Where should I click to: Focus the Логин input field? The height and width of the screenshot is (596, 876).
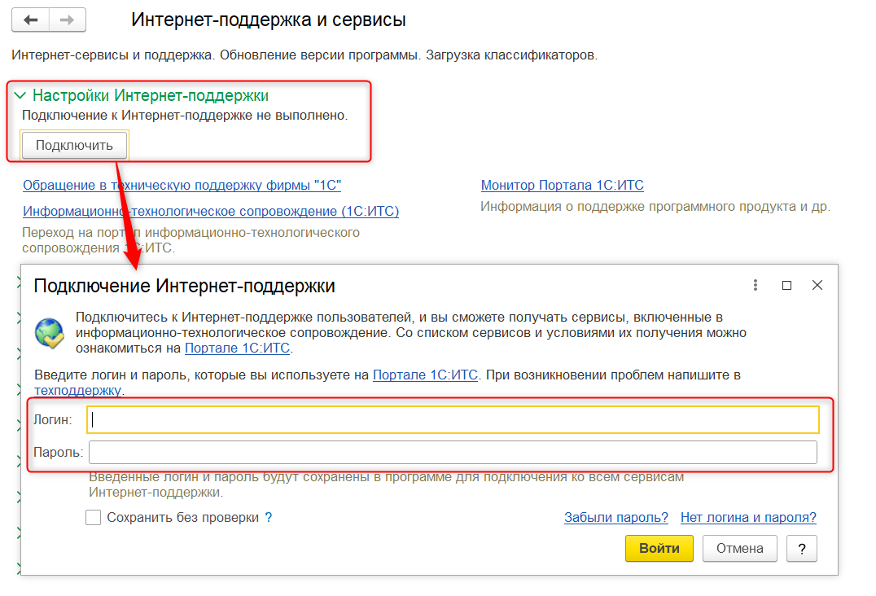point(453,420)
